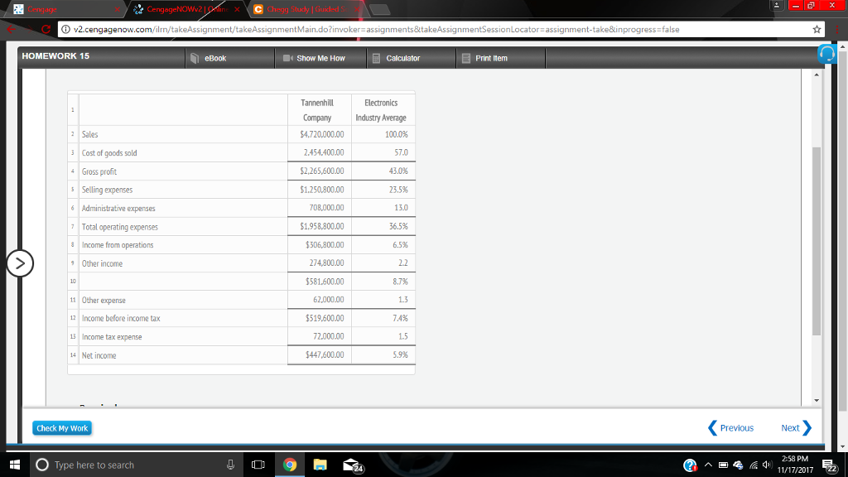This screenshot has width=848, height=477.
Task: Open File Explorer from taskbar
Action: (320, 465)
